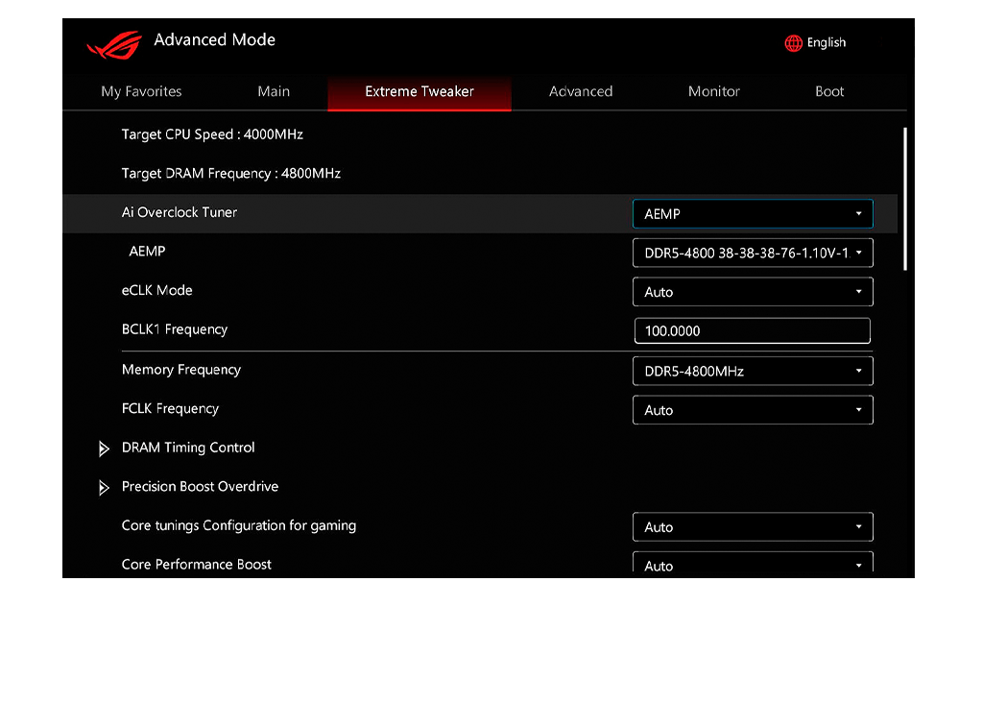Open the Core Performance Boost dropdown

tap(753, 564)
